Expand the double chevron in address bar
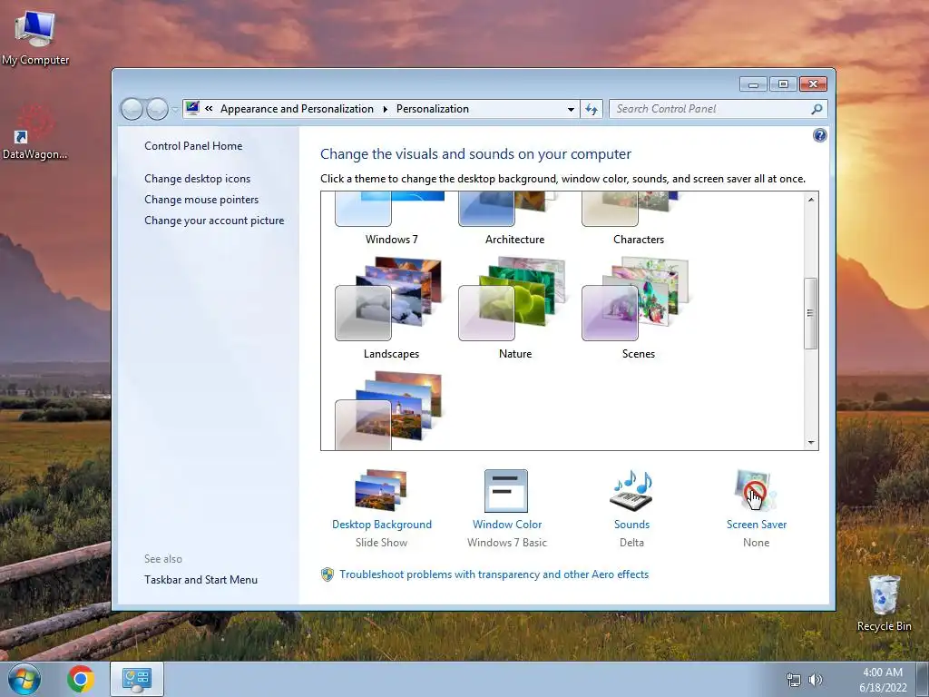929x697 pixels. [209, 109]
